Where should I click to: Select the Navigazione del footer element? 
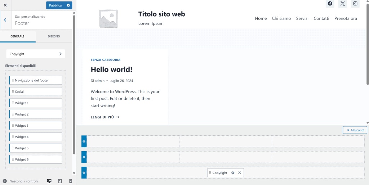click(x=36, y=80)
